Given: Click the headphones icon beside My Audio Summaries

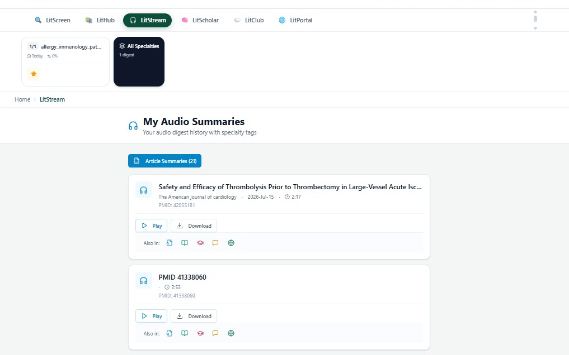Looking at the screenshot, I should [133, 126].
